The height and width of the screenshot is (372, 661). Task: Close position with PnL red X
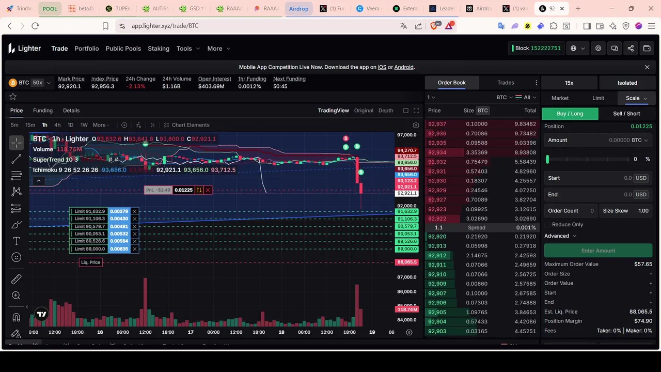(208, 190)
